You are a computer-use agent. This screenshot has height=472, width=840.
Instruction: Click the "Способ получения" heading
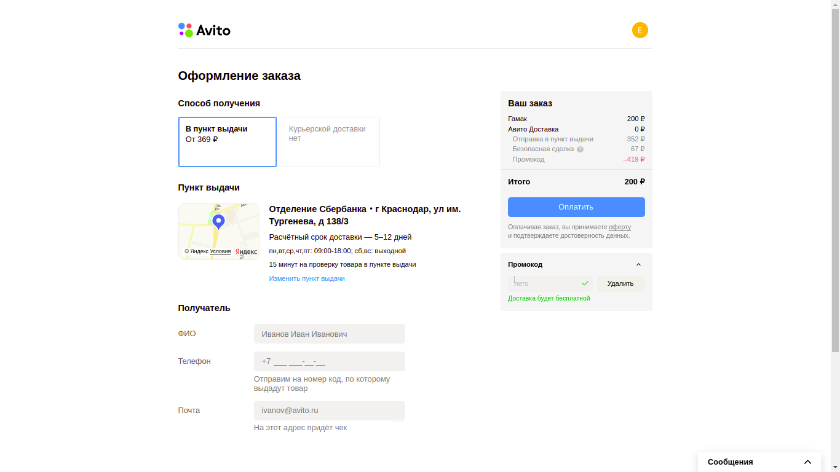(x=219, y=103)
